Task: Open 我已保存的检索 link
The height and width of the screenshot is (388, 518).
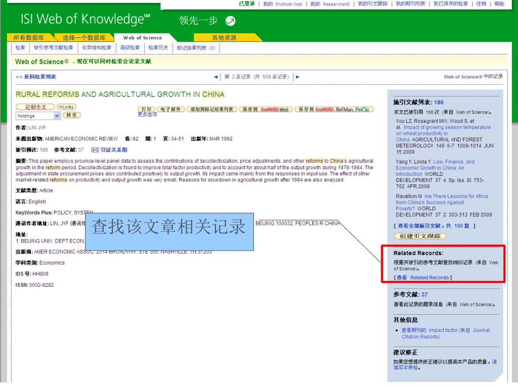Action: coord(451,4)
